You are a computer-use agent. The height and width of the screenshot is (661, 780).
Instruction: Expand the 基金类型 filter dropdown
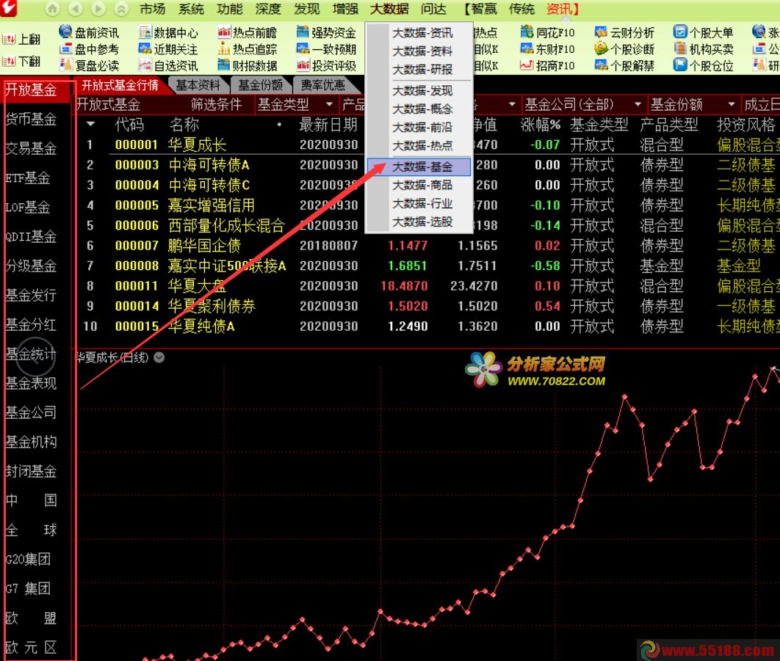coord(329,104)
